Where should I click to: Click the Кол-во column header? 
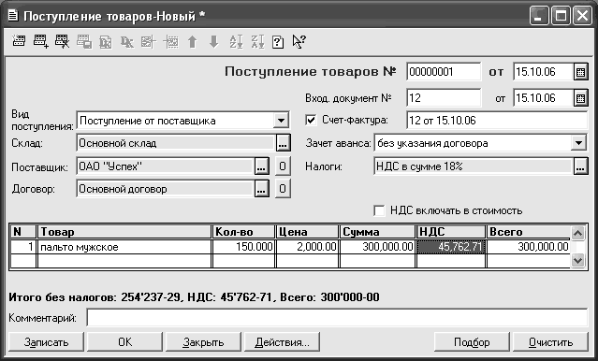click(243, 232)
